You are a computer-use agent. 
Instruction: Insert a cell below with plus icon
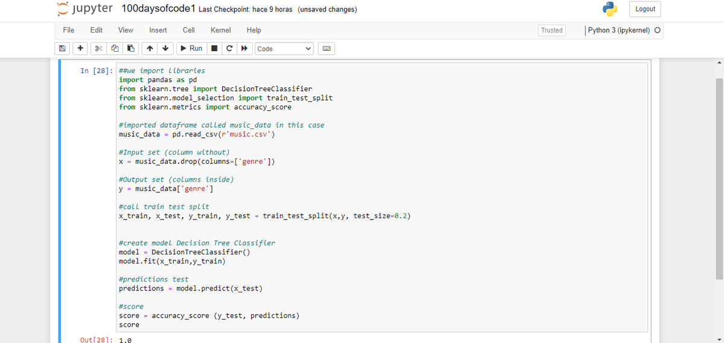tap(80, 48)
